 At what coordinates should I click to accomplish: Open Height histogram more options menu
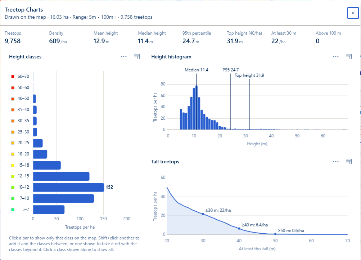pos(336,57)
